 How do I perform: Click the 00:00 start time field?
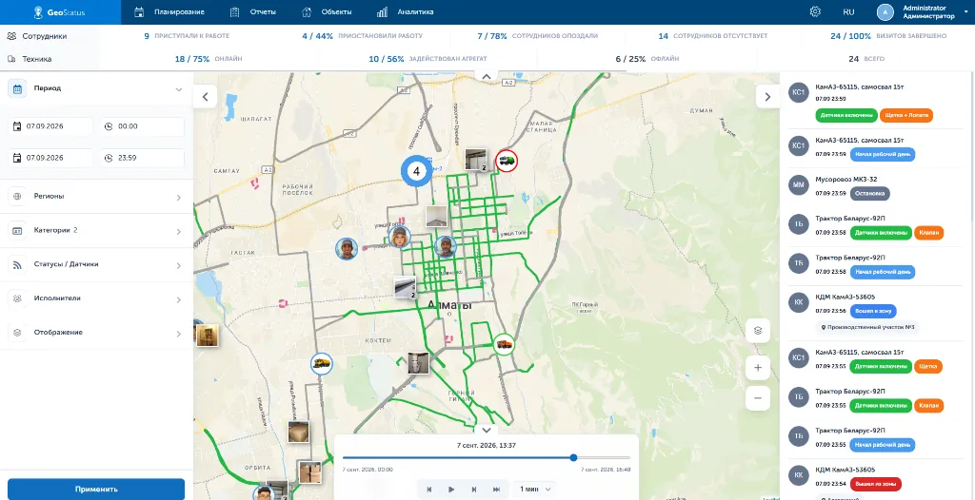[x=142, y=126]
